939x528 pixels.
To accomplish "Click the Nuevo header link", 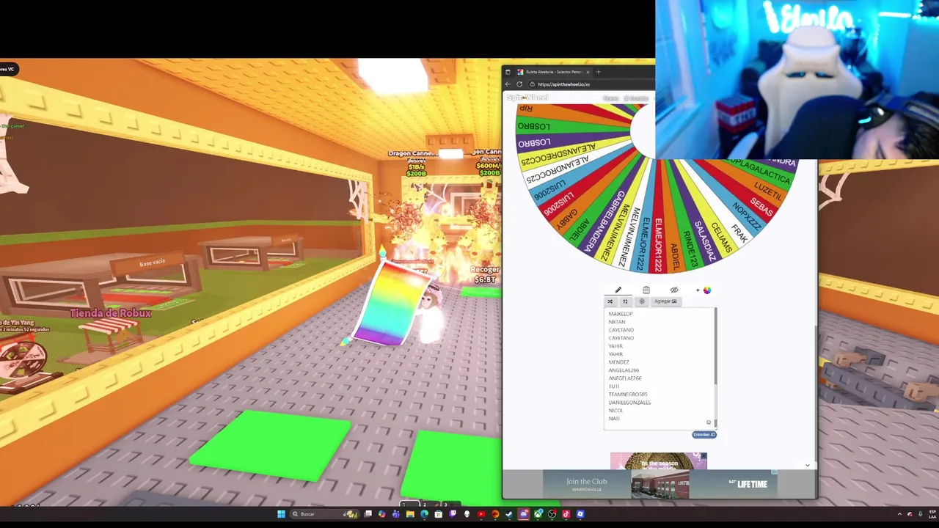I will (610, 98).
